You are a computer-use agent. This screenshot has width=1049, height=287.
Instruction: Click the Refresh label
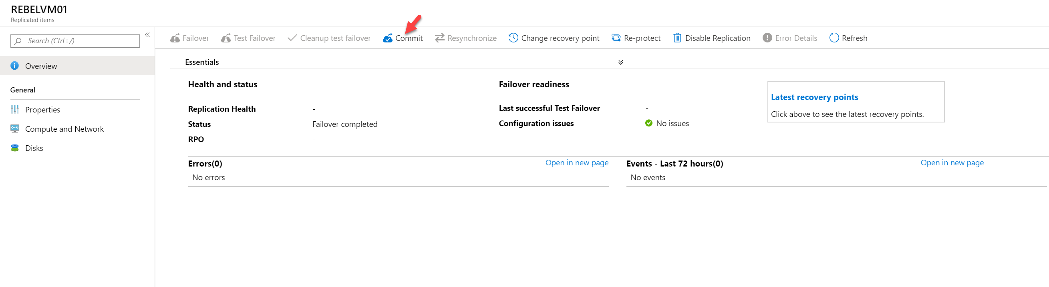pyautogui.click(x=854, y=38)
